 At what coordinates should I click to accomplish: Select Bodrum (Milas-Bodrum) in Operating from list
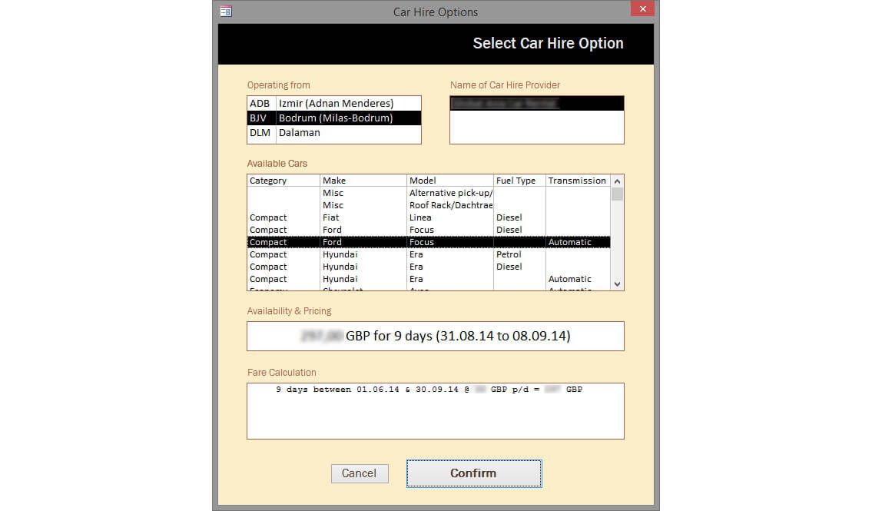click(335, 118)
